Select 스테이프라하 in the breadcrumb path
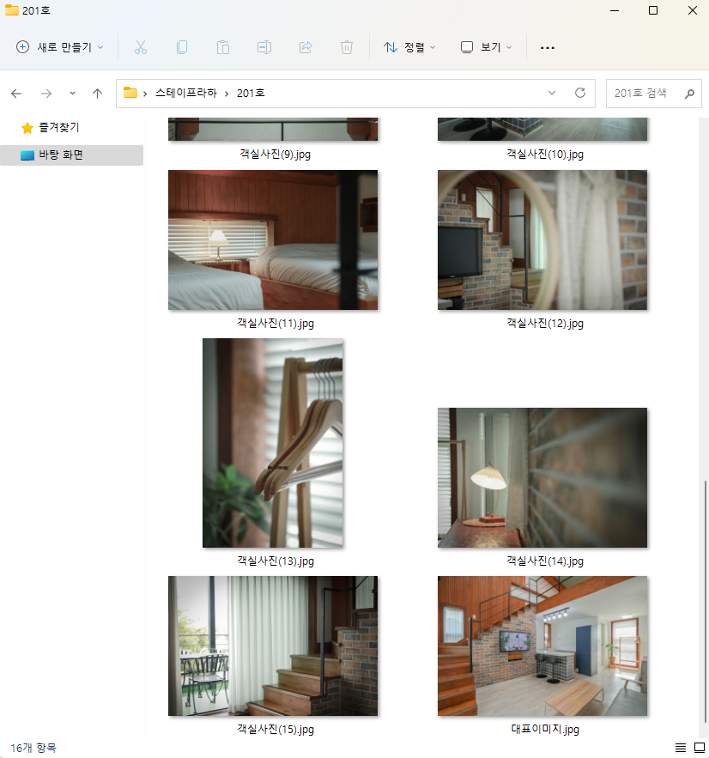The height and width of the screenshot is (758, 709). pos(186,93)
